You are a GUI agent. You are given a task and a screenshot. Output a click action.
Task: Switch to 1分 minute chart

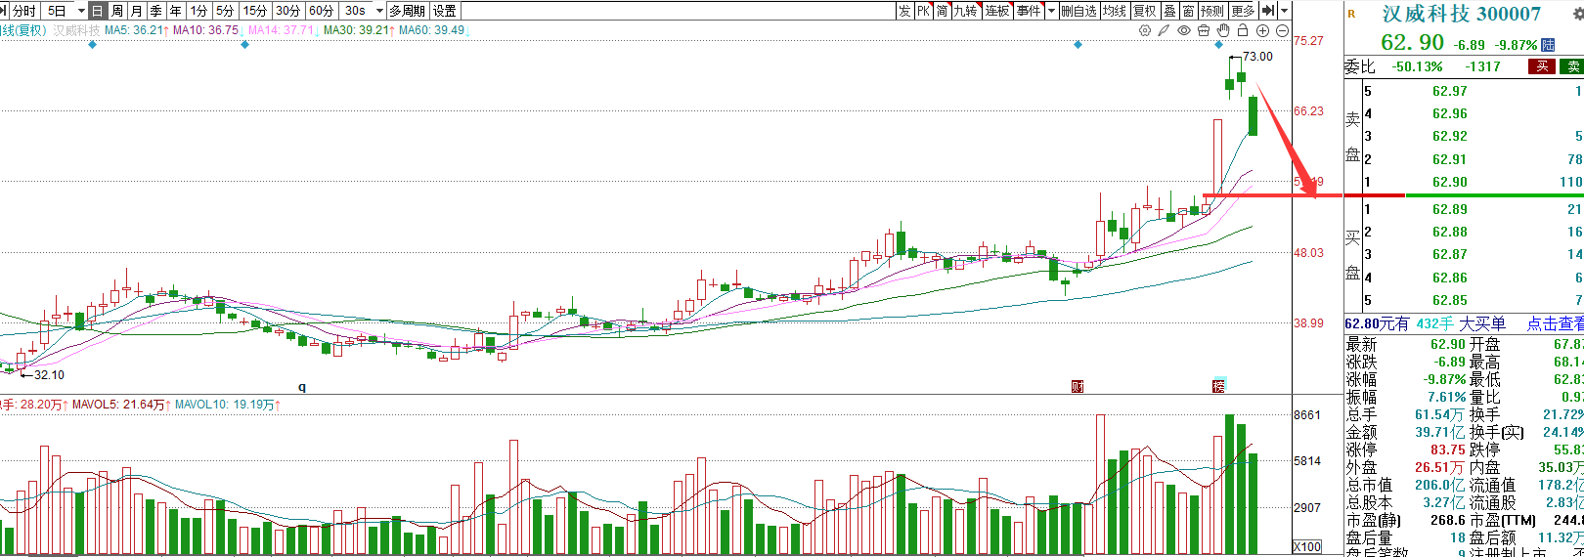point(199,11)
